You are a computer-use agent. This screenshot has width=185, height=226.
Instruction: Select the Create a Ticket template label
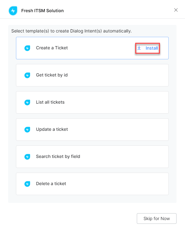coord(52,48)
